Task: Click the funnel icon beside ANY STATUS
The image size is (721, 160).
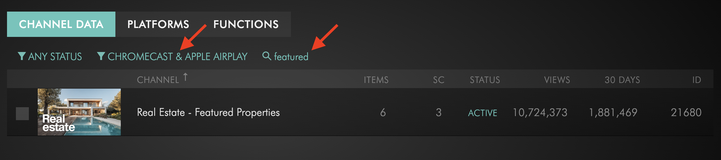Action: [x=22, y=56]
